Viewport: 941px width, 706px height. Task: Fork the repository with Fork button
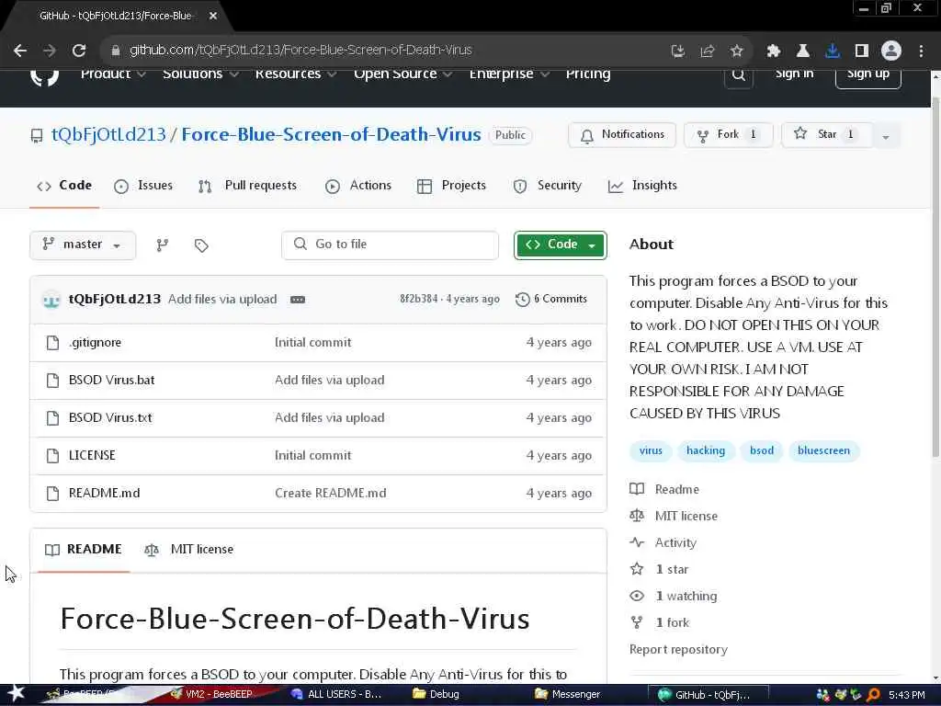point(728,135)
